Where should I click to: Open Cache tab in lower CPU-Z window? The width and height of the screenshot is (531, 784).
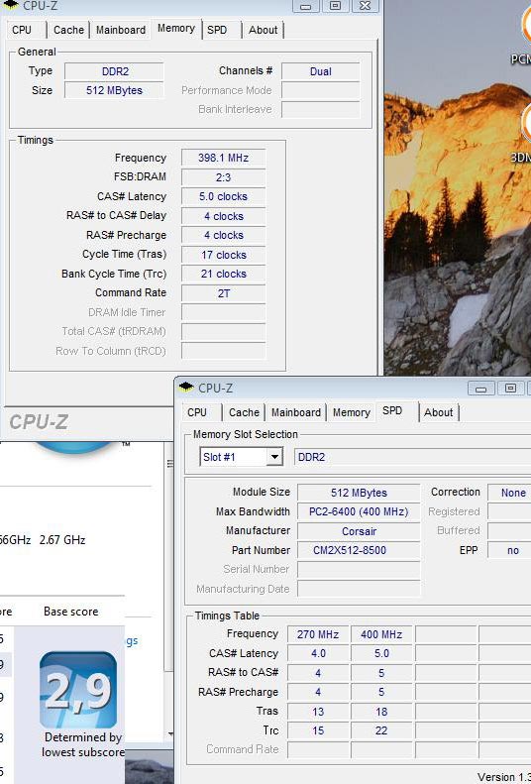tap(244, 412)
